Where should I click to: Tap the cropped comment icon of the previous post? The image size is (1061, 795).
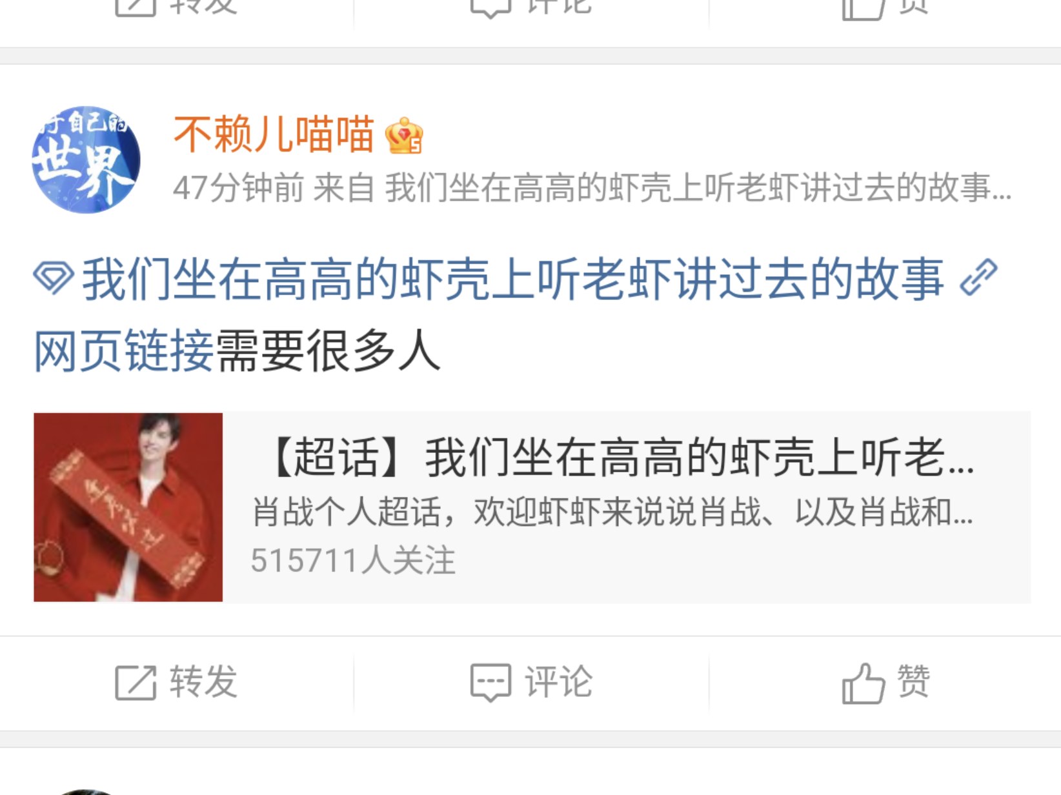click(490, 8)
